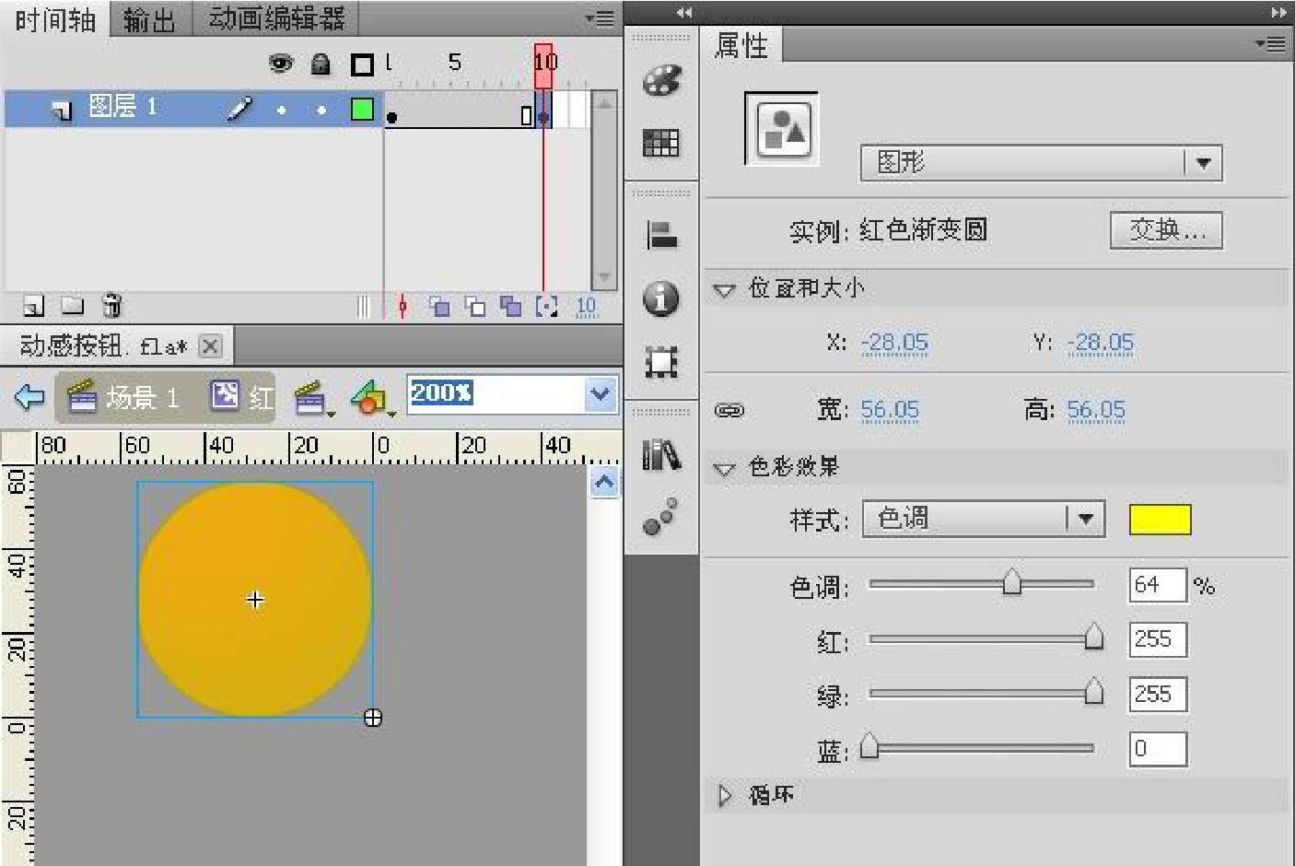Toggle the width-height constrain link icon
This screenshot has height=866, width=1295.
coord(729,410)
